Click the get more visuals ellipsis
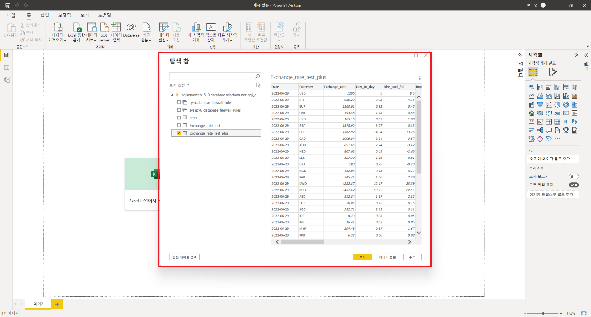Image resolution: width=591 pixels, height=317 pixels. (557, 139)
